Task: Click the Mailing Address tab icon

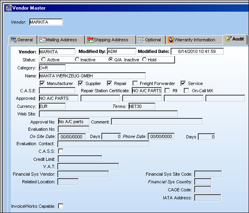Action: coord(42,40)
